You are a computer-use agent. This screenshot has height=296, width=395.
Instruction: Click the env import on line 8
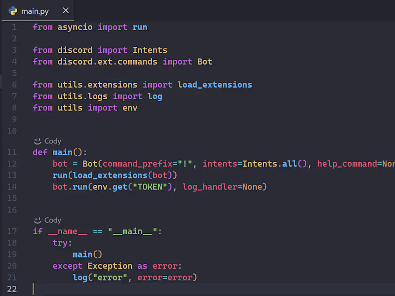tap(130, 108)
